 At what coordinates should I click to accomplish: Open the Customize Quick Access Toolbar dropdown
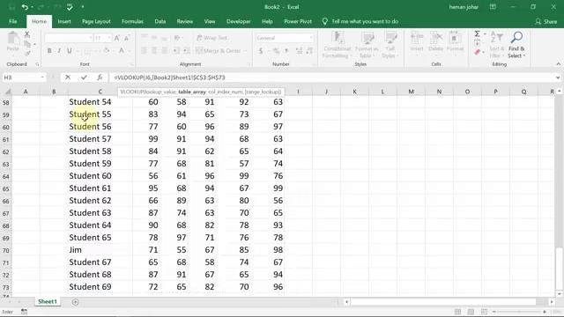pyautogui.click(x=82, y=7)
